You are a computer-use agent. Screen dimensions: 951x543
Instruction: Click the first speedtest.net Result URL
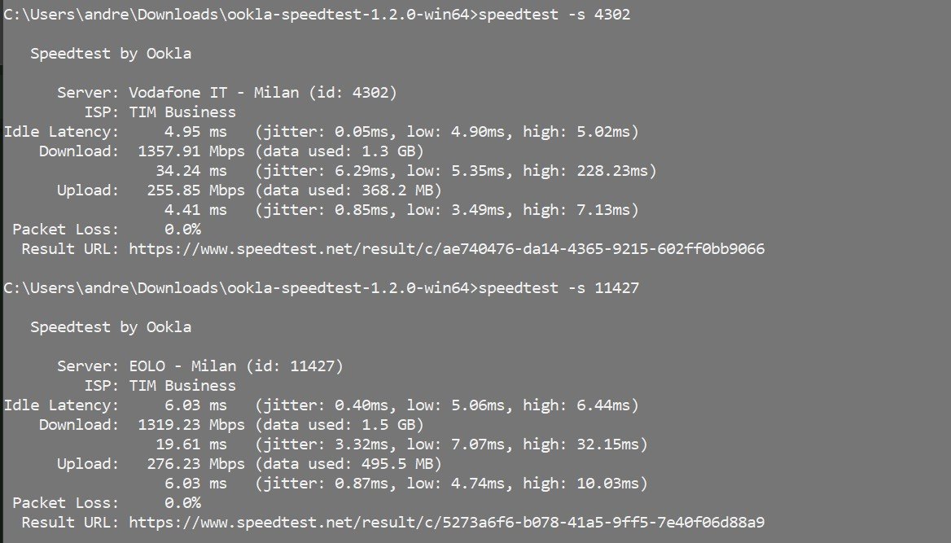tap(446, 249)
